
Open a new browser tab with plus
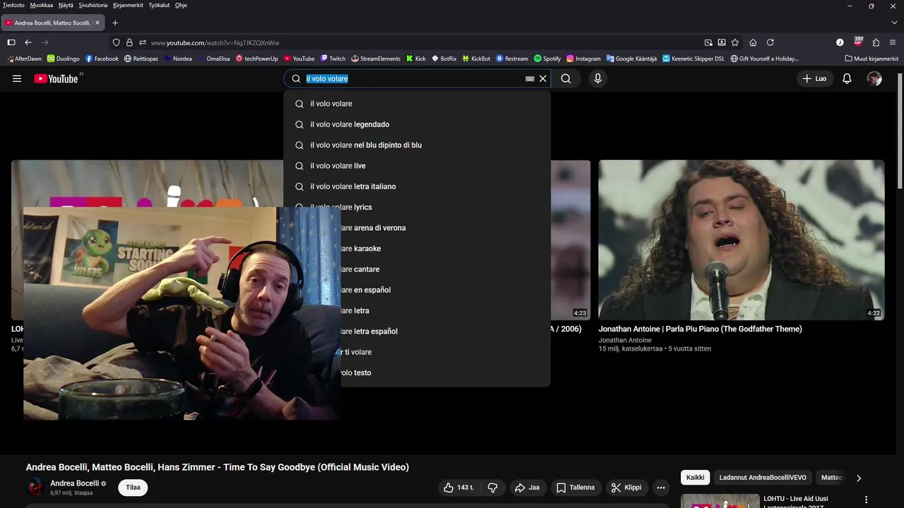point(115,23)
